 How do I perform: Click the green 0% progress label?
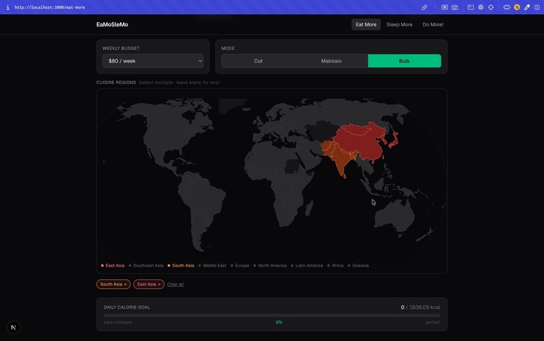coord(279,322)
